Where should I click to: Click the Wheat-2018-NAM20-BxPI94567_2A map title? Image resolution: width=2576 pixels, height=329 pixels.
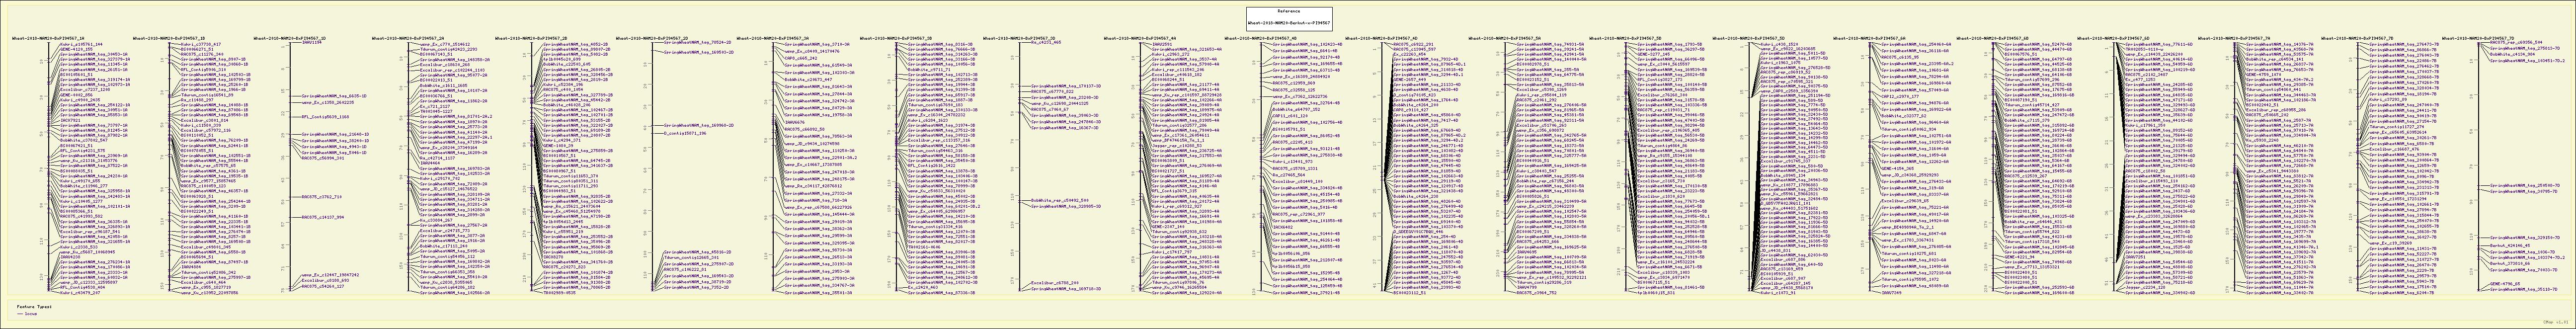[407, 38]
